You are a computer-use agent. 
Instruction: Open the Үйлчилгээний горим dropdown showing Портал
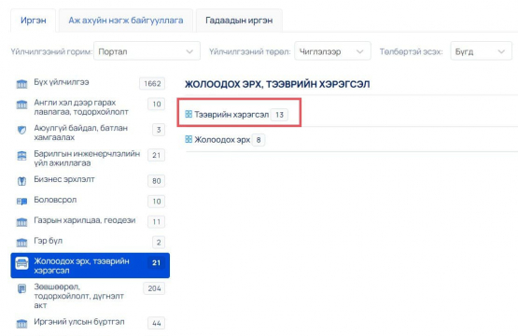pyautogui.click(x=147, y=51)
